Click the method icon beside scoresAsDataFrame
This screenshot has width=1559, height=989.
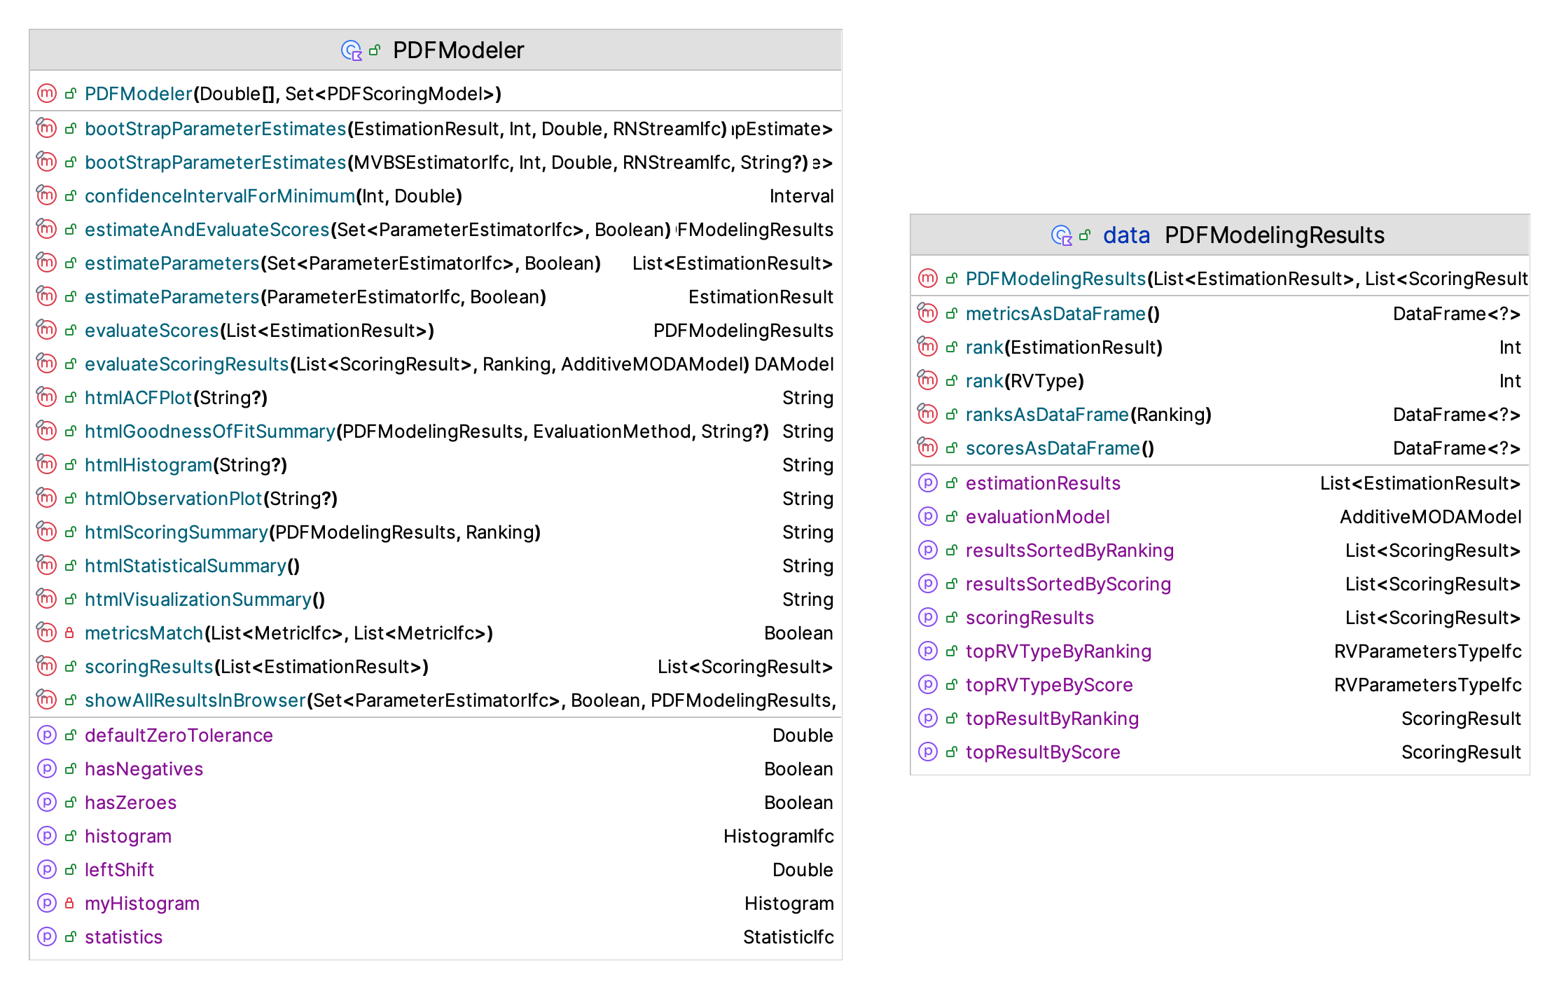[928, 448]
